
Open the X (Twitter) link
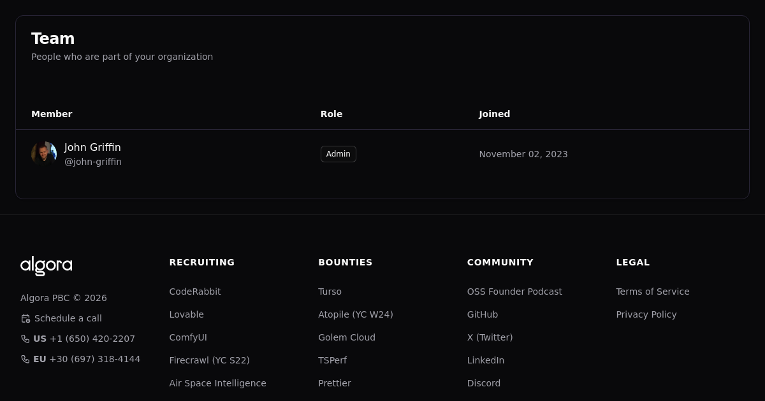(490, 337)
